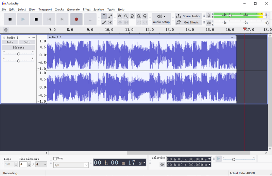Click the Get Effects button
The image size is (272, 176).
coord(188,22)
